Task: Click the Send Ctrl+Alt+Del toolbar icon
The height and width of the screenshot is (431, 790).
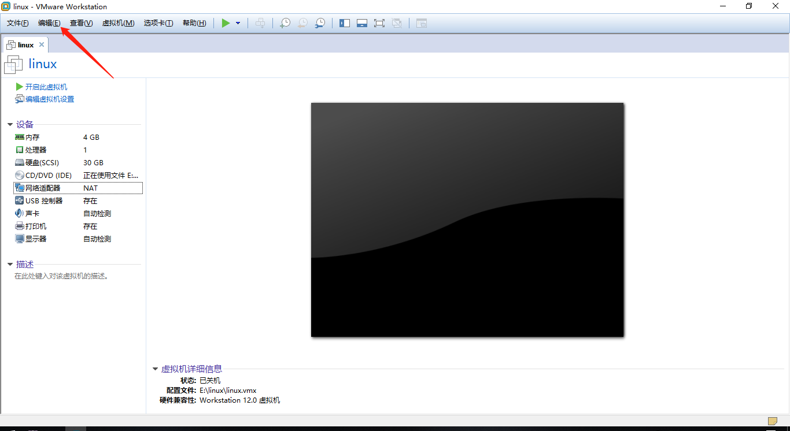Action: click(x=261, y=23)
